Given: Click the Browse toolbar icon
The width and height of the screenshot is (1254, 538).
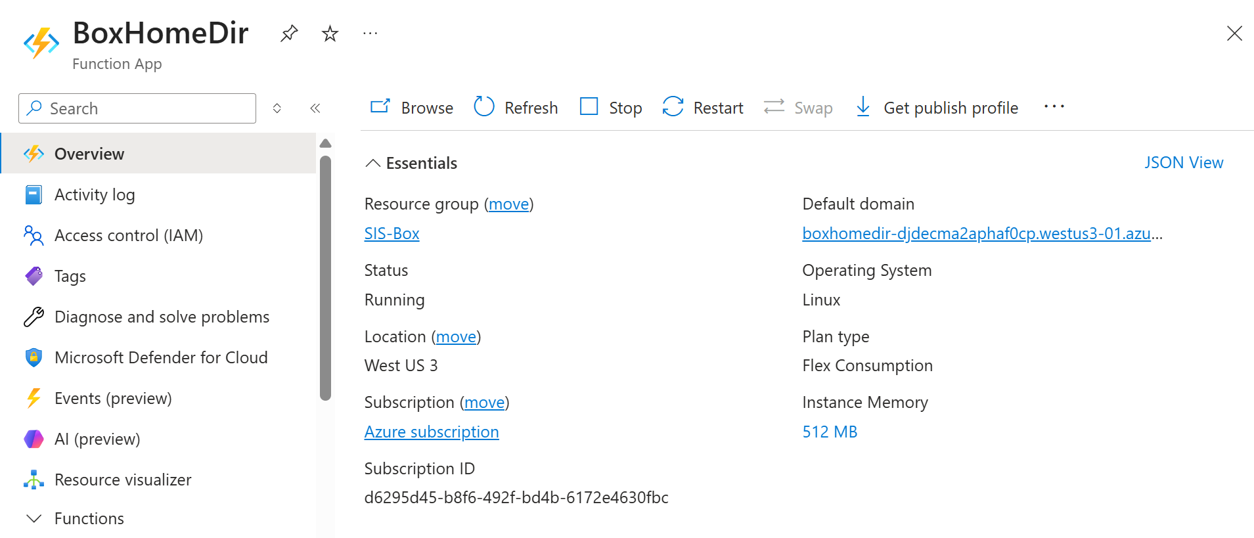Looking at the screenshot, I should pos(380,106).
